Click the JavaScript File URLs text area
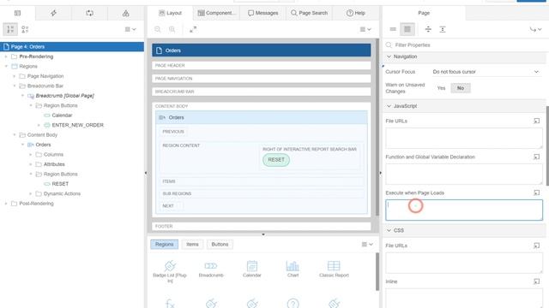 [464, 138]
